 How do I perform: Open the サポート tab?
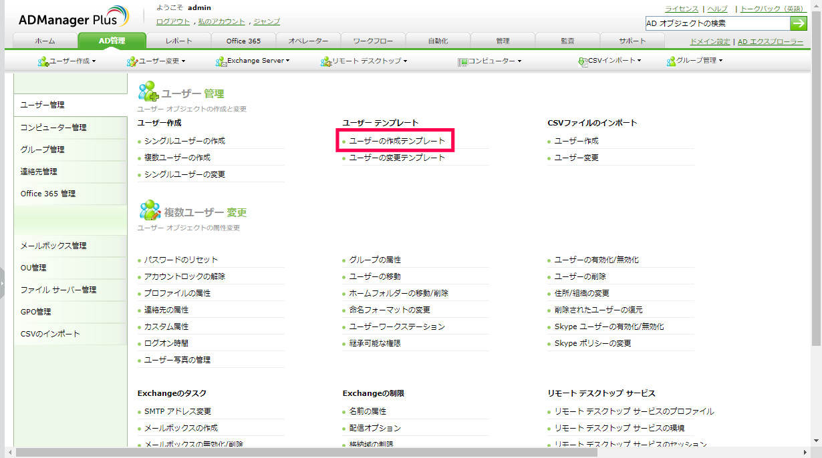coord(632,41)
